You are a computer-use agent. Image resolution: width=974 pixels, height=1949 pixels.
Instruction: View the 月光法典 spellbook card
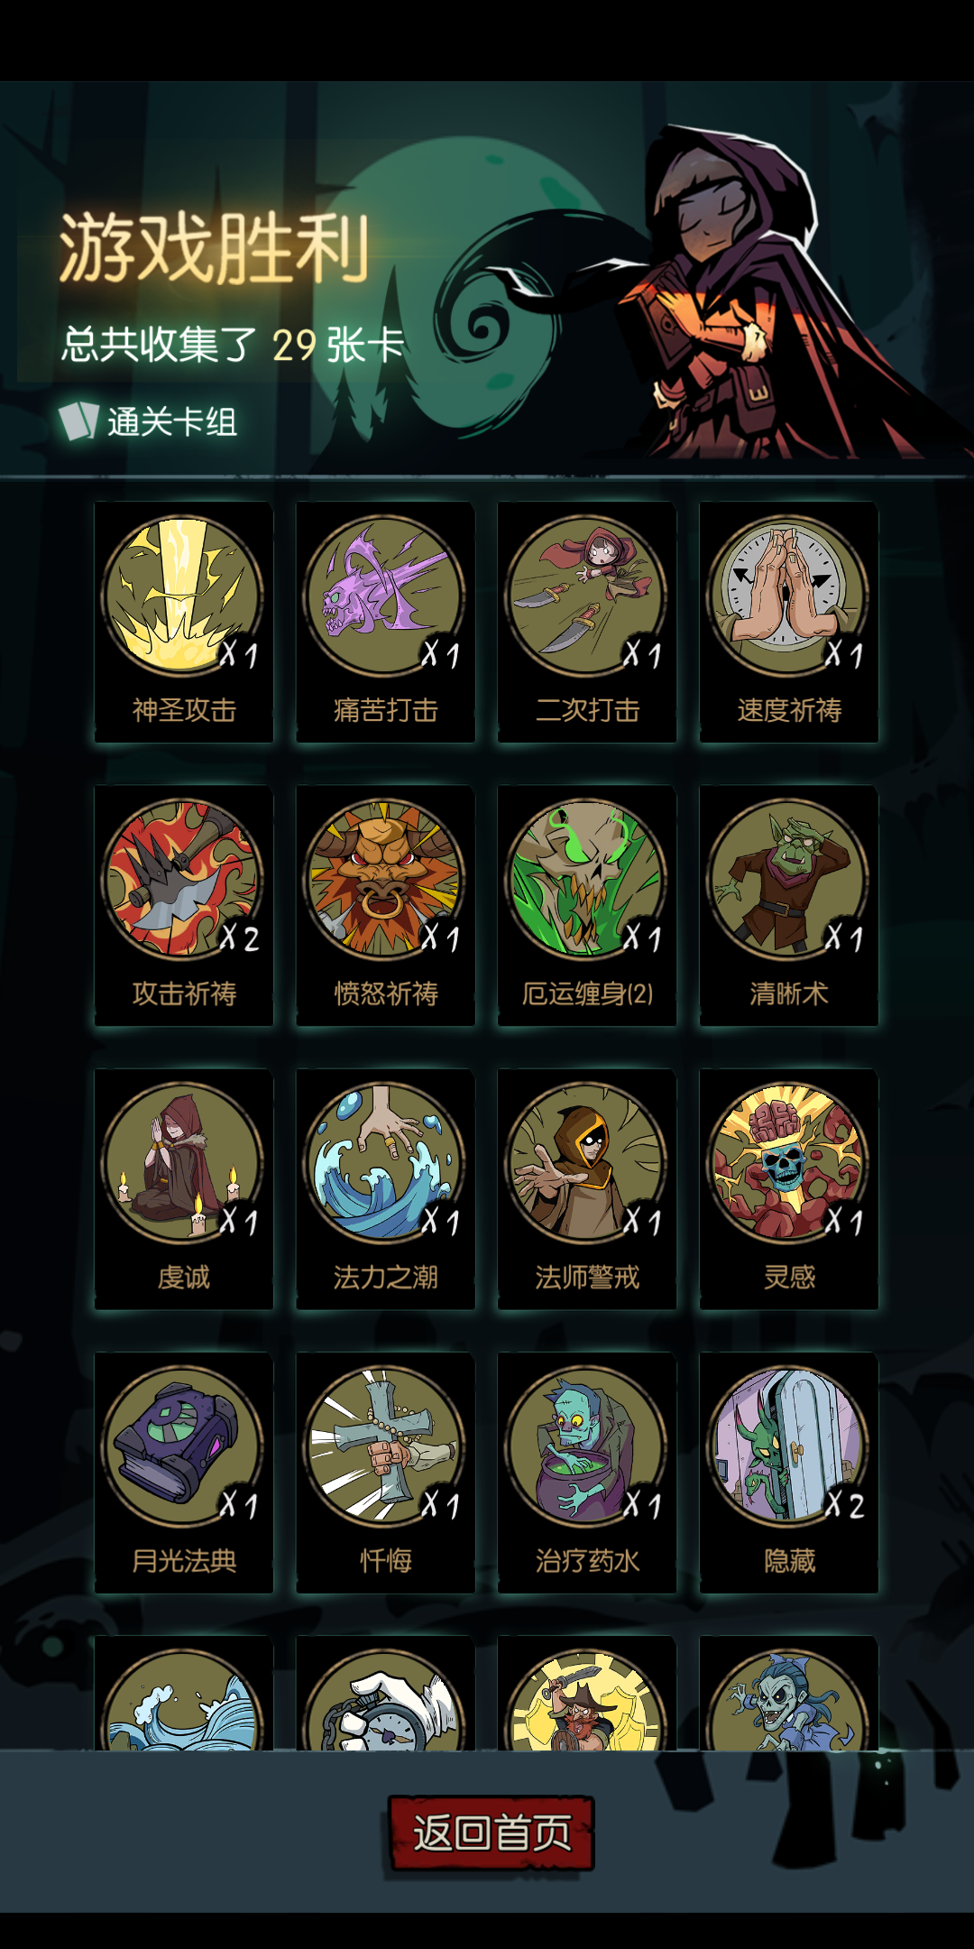[x=184, y=1472]
